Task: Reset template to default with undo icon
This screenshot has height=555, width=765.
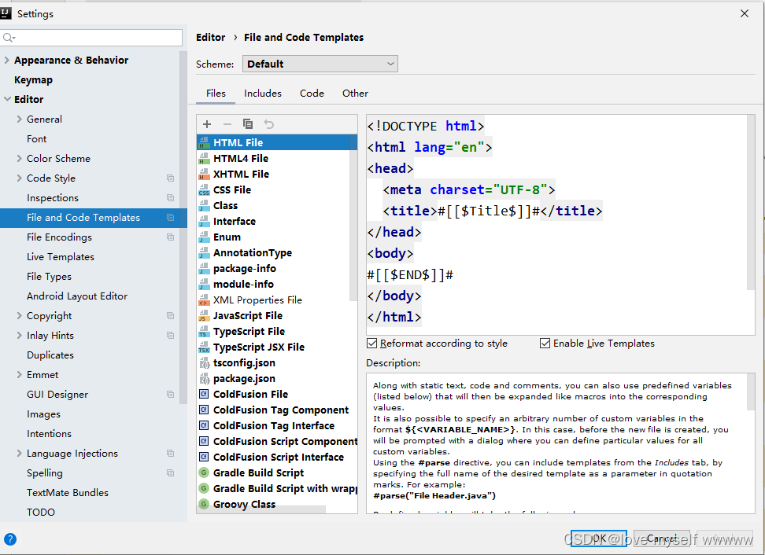Action: click(269, 124)
